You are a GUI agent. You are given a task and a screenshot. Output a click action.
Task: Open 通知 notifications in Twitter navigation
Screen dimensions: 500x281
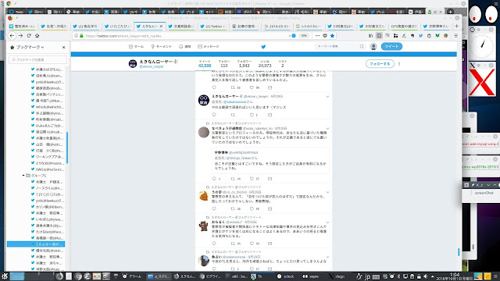[185, 47]
